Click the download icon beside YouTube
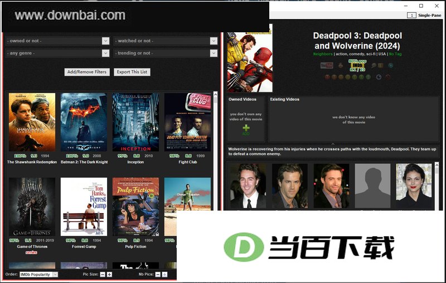Image resolution: width=446 pixels, height=283 pixels. pyautogui.click(x=341, y=65)
